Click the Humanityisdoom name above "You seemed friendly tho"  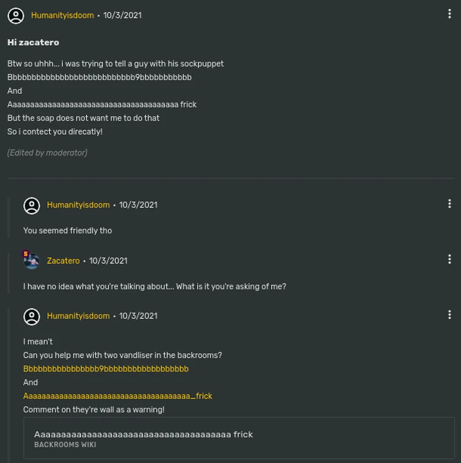[x=78, y=205]
